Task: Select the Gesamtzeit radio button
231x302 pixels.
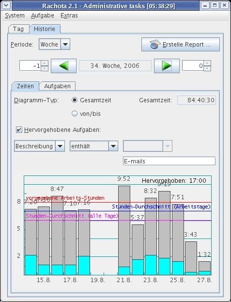Action: pos(75,100)
